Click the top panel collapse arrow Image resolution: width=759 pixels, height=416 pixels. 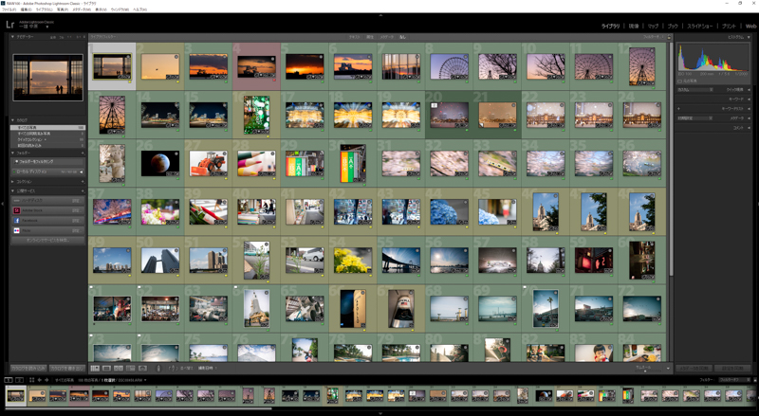(x=380, y=15)
